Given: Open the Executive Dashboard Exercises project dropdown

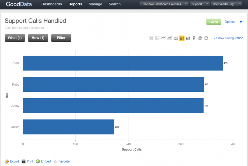Looking at the screenshot, I should 164,4.
